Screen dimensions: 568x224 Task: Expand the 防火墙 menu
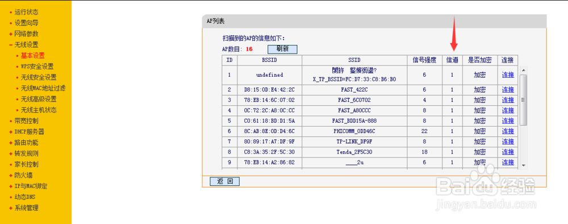coord(23,176)
